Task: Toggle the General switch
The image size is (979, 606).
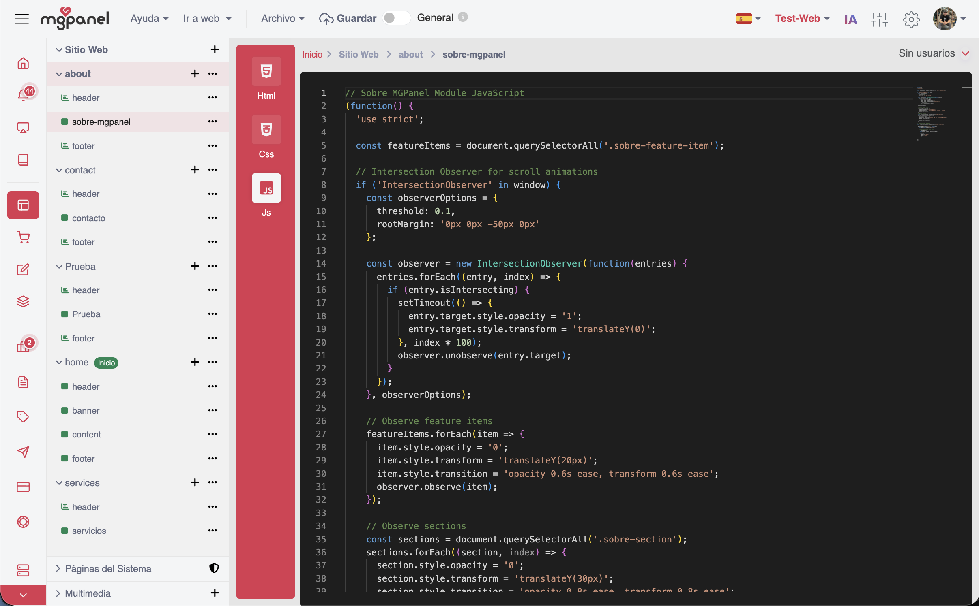Action: (x=397, y=18)
